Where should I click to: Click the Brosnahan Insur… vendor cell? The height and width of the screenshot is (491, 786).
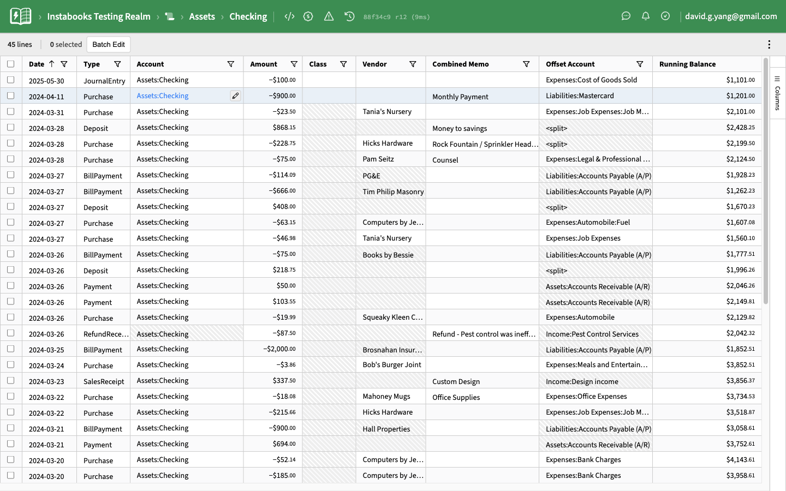point(390,350)
